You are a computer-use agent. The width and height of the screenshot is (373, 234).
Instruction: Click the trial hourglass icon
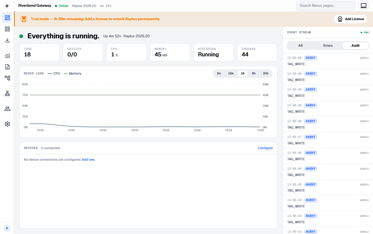click(24, 19)
